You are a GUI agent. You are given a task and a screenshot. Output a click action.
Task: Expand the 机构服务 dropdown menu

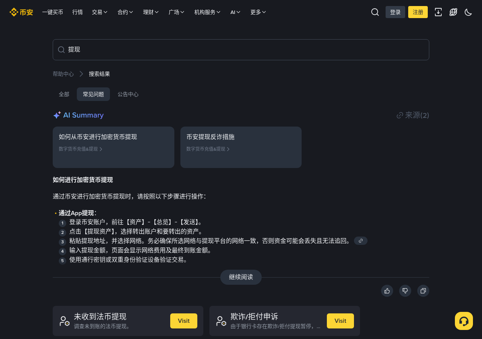click(207, 12)
